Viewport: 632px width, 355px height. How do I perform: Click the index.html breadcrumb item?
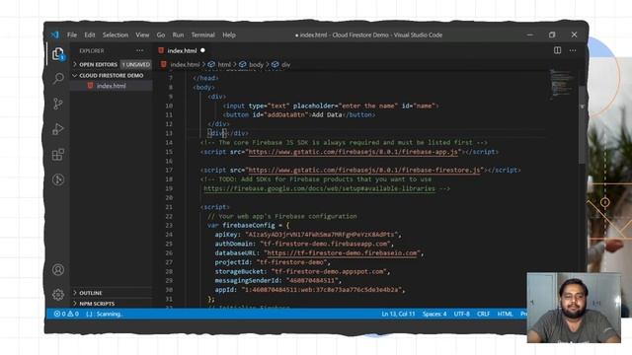click(185, 64)
